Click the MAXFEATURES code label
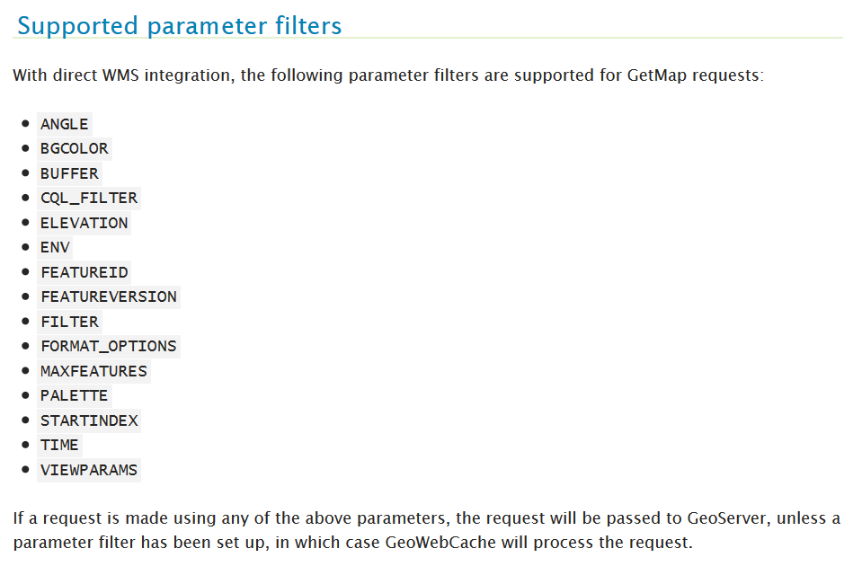 [x=93, y=372]
